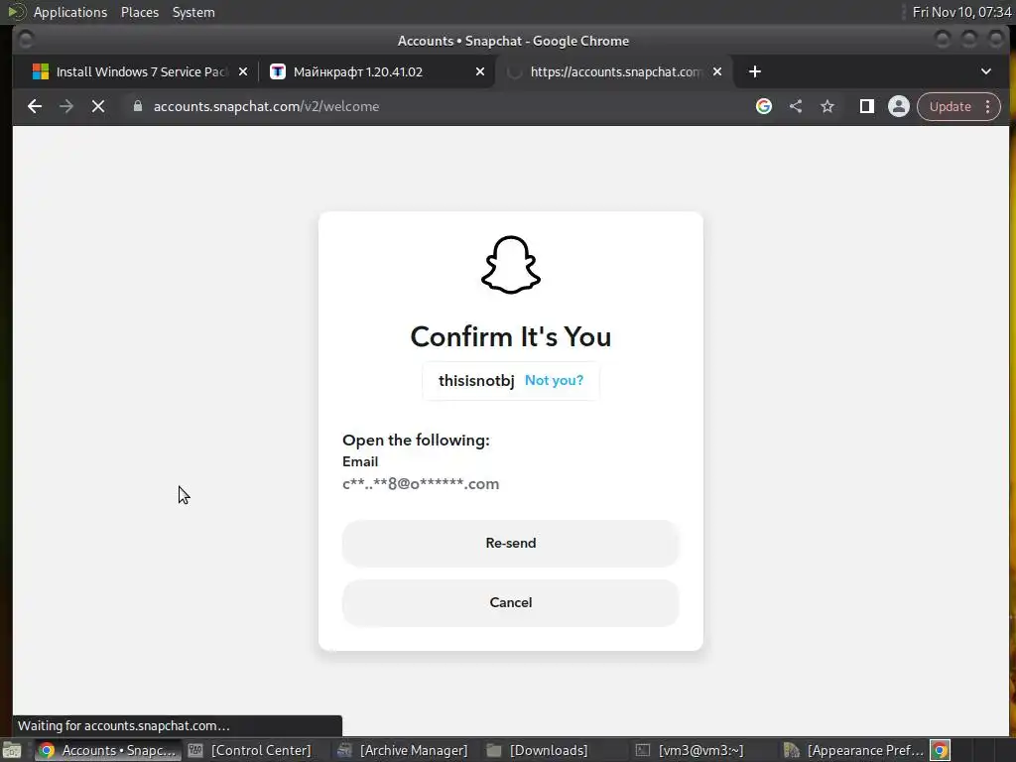Click the window menu button in the title bar
This screenshot has width=1016, height=762.
click(26, 40)
